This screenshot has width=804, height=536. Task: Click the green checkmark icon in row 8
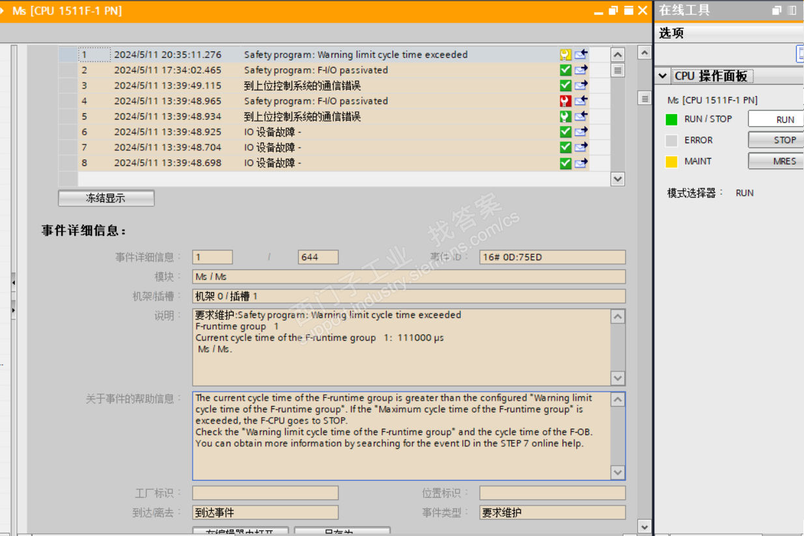565,163
